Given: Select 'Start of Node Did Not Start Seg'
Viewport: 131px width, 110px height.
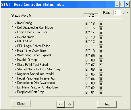Looking at the screenshot, I should point(38,69).
